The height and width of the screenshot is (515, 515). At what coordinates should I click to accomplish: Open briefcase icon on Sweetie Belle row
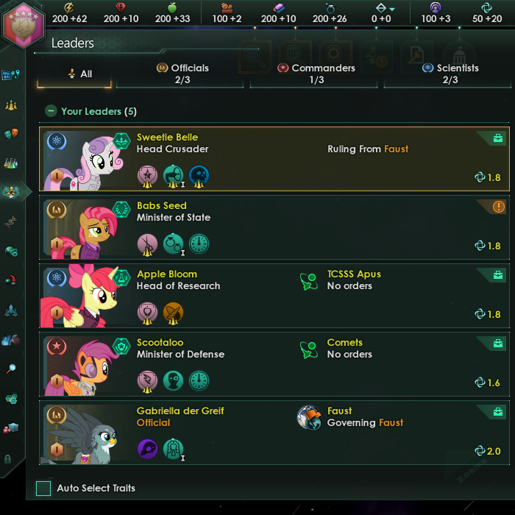498,138
